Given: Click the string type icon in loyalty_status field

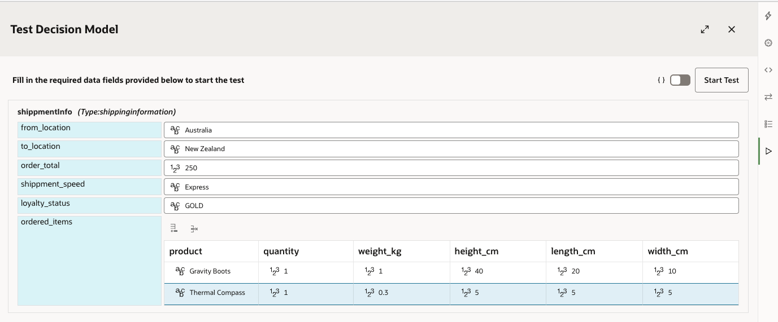Looking at the screenshot, I should coord(175,206).
